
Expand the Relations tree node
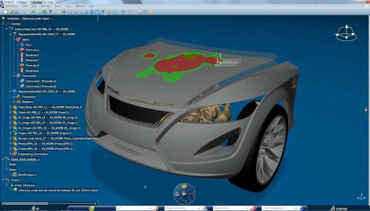(14, 102)
